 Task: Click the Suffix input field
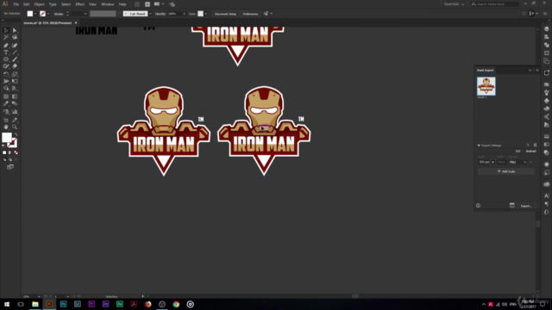tap(501, 162)
